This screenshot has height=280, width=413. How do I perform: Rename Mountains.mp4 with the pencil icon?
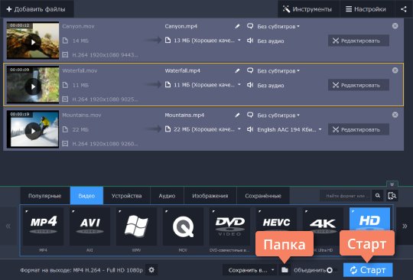[237, 115]
